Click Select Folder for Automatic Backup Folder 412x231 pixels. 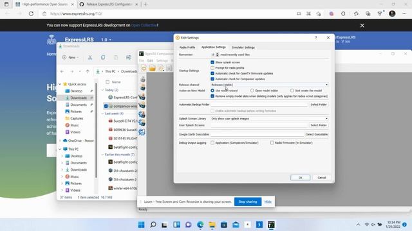tap(319, 105)
